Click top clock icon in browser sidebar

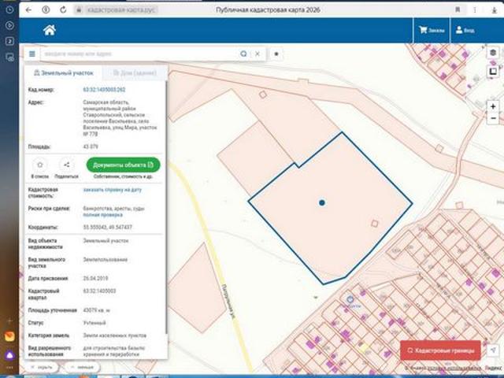9,9
